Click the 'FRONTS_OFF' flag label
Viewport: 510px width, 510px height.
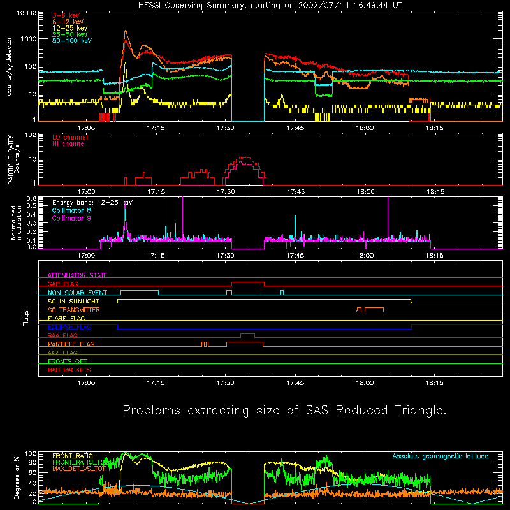[x=68, y=361]
